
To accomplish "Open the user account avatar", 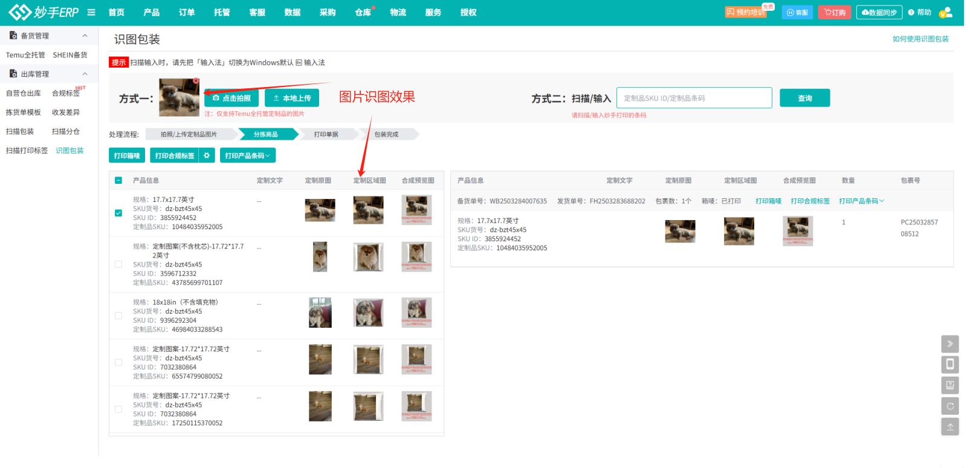I will coord(946,12).
